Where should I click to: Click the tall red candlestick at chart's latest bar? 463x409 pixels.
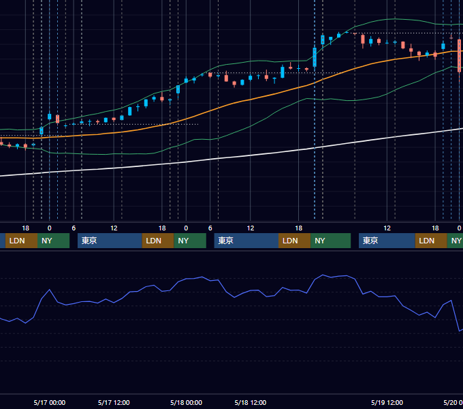[x=459, y=56]
